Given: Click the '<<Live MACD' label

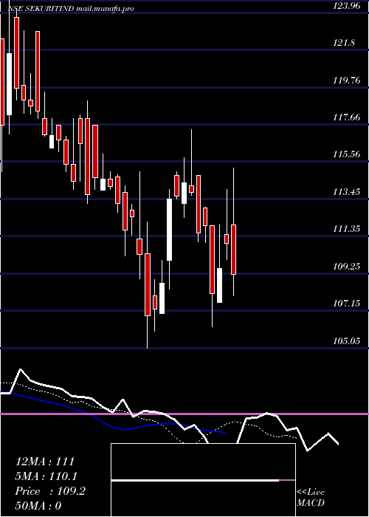Looking at the screenshot, I should (x=311, y=498).
